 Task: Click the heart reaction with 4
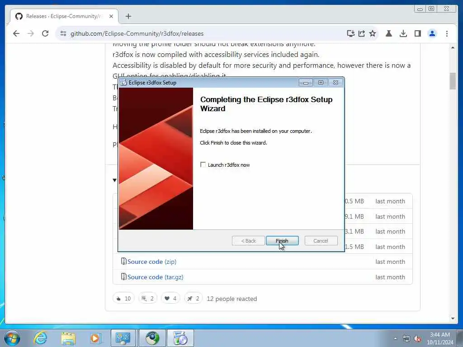(170, 299)
